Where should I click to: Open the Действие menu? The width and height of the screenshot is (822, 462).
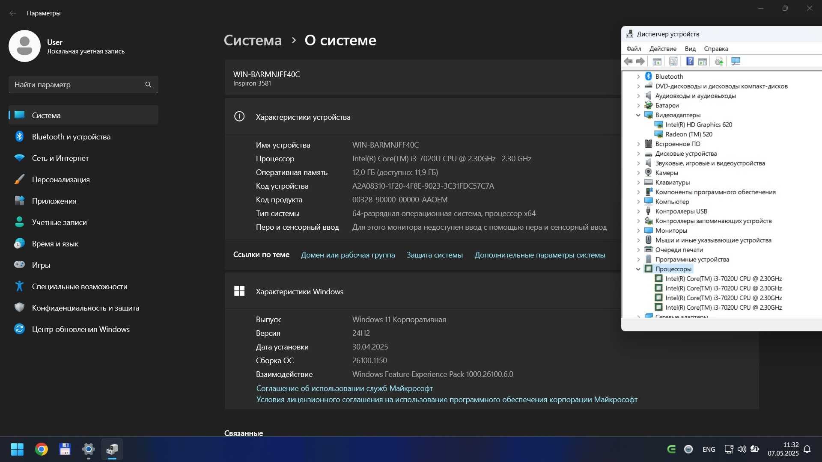(663, 49)
